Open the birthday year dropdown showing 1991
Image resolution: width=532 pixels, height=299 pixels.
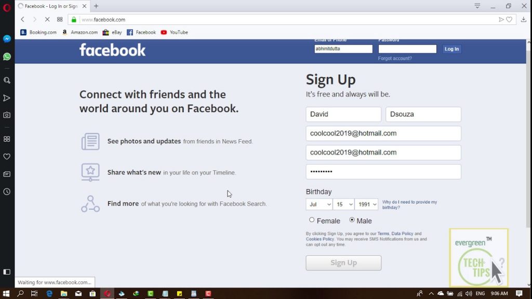coord(366,205)
